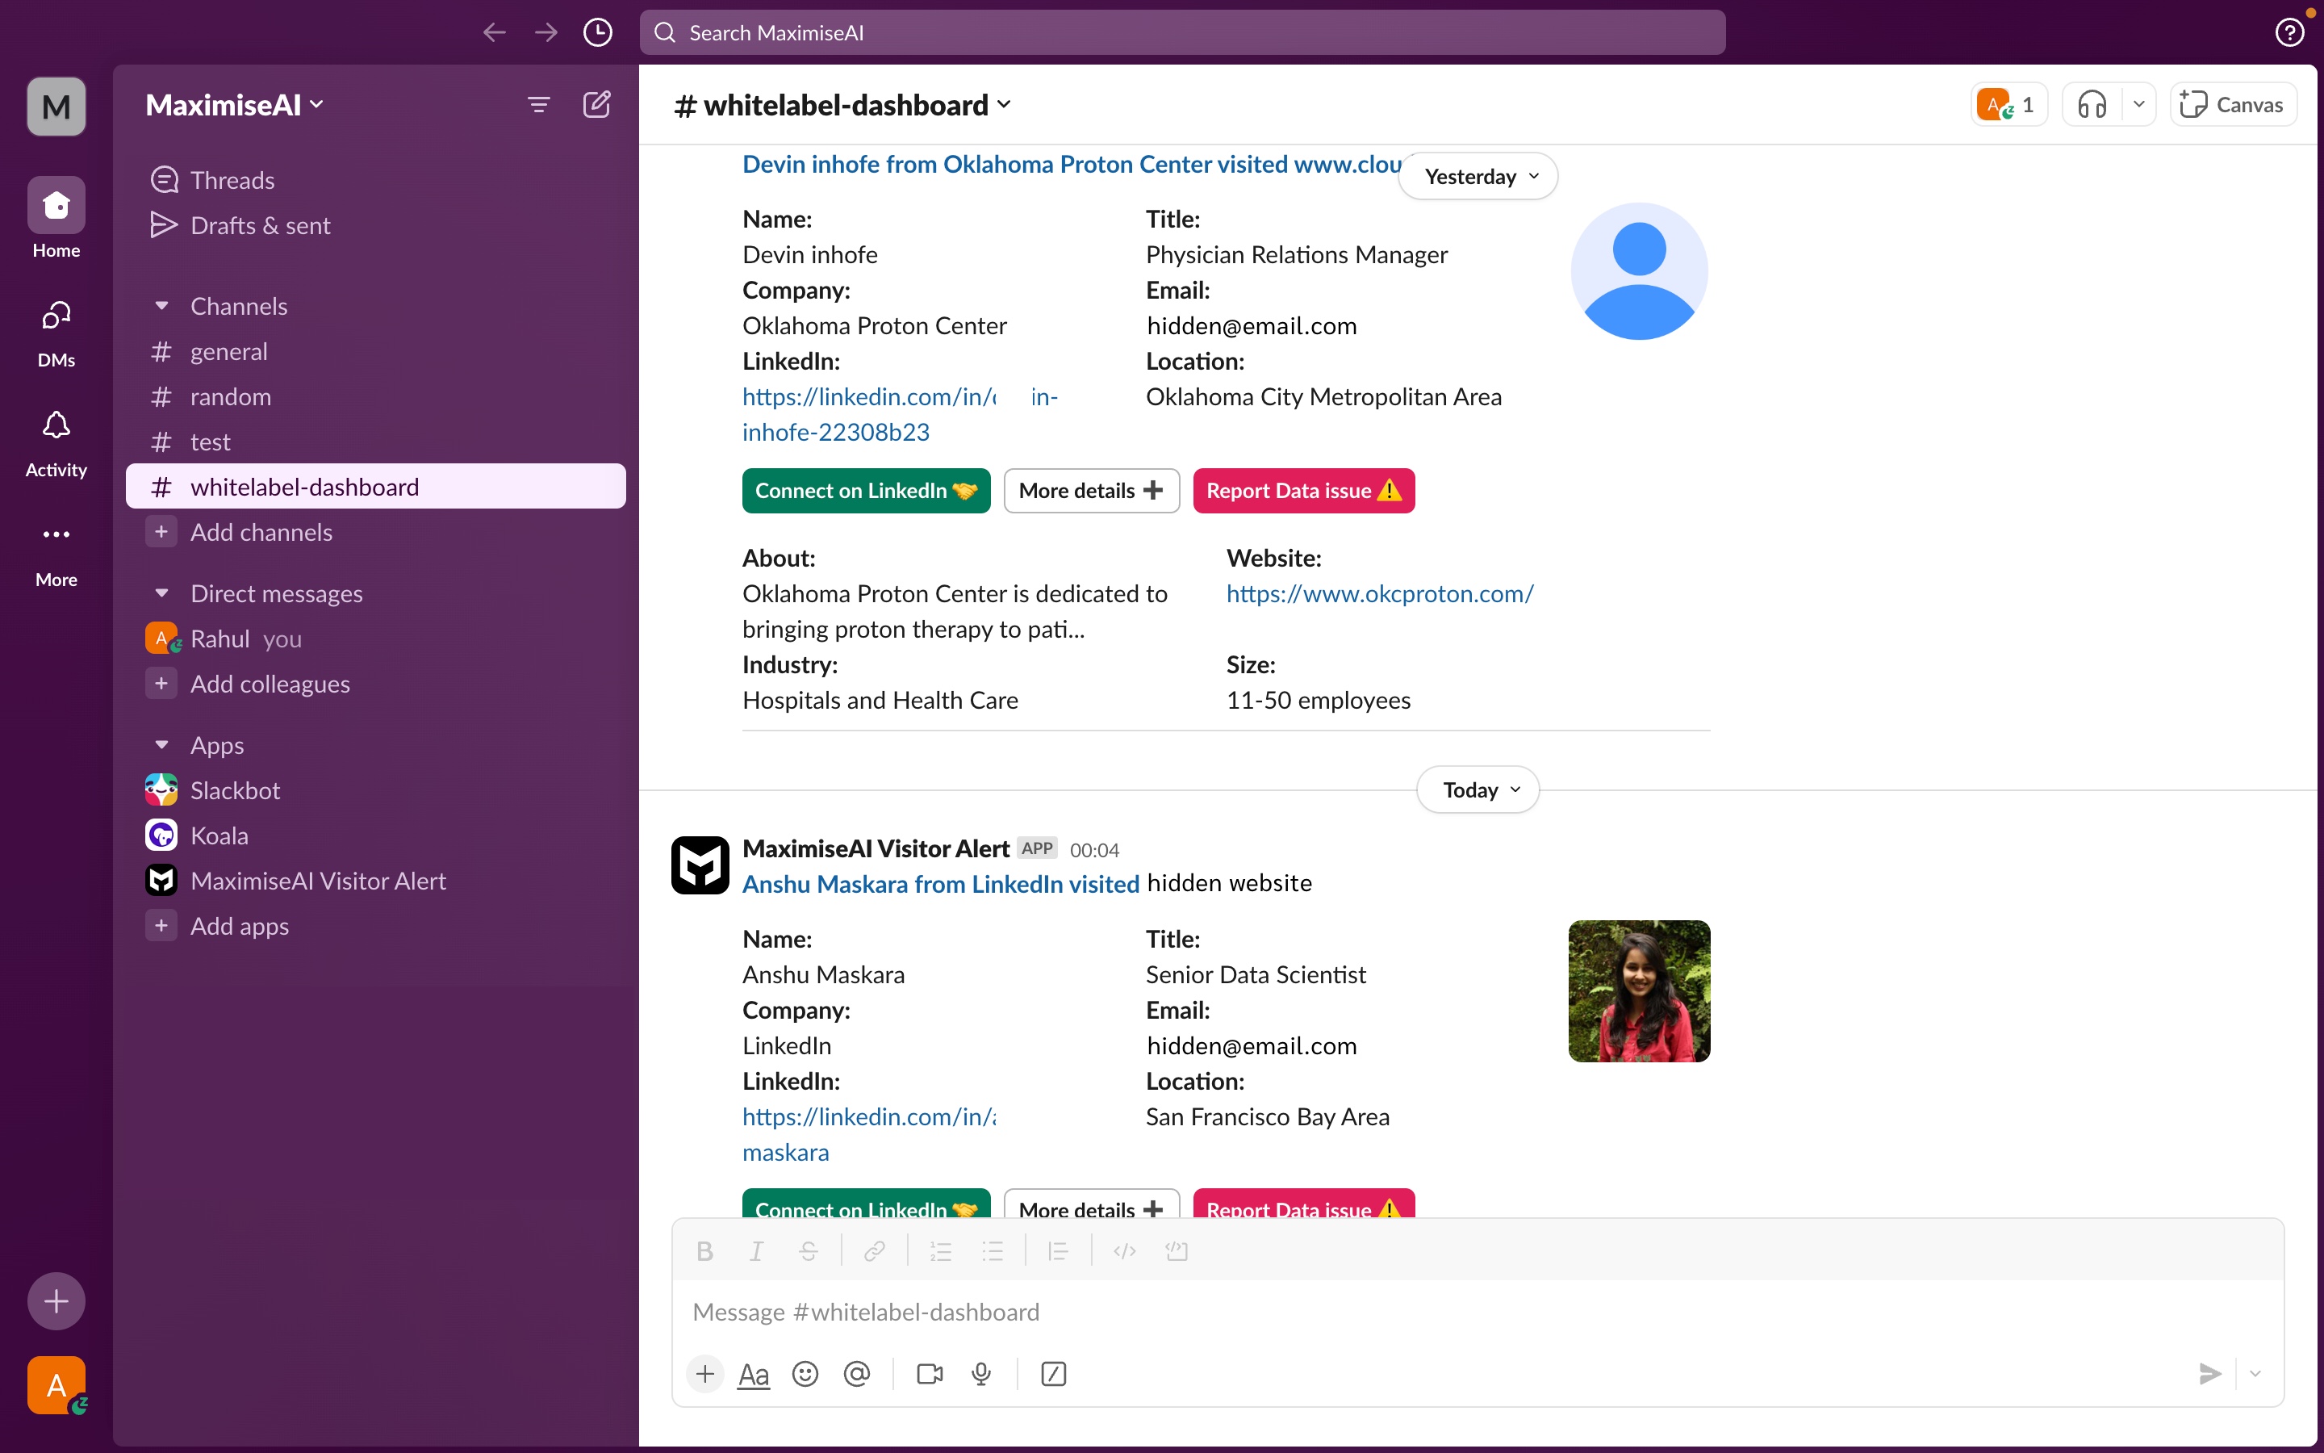Viewport: 2324px width, 1453px height.
Task: Open the MaximiseAI workspace dropdown
Action: tap(234, 104)
